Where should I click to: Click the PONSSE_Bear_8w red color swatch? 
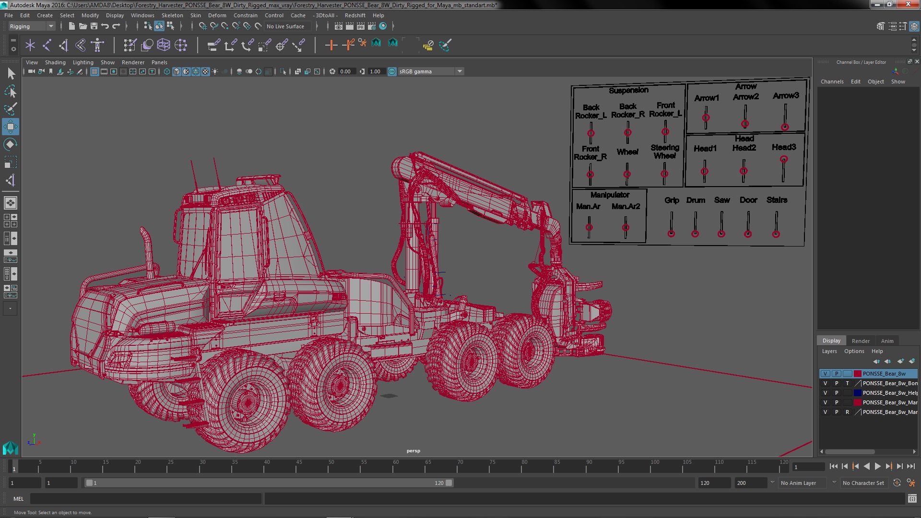(857, 374)
